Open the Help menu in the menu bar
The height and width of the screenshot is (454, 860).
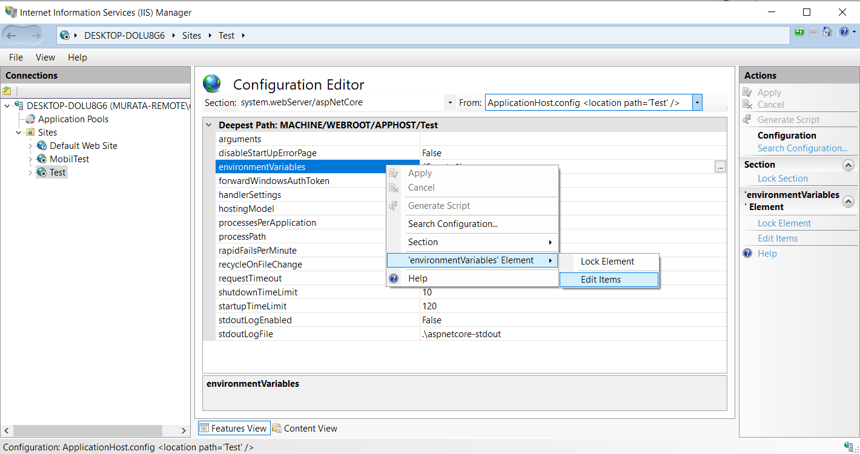click(x=78, y=58)
